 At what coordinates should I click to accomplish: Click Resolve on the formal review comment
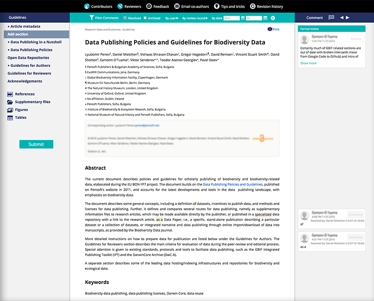pos(356,39)
